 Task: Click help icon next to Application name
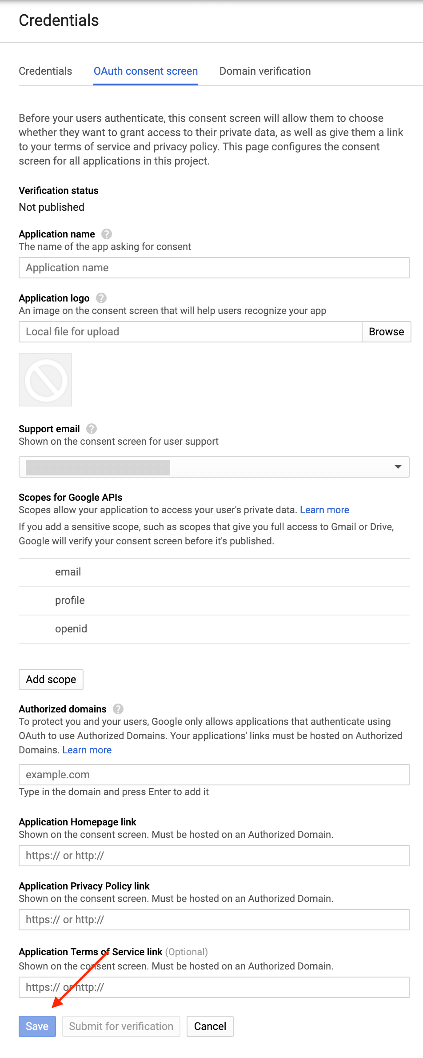pyautogui.click(x=107, y=234)
